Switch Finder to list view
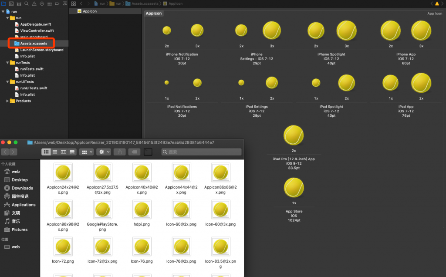This screenshot has height=277, width=446. (x=55, y=152)
